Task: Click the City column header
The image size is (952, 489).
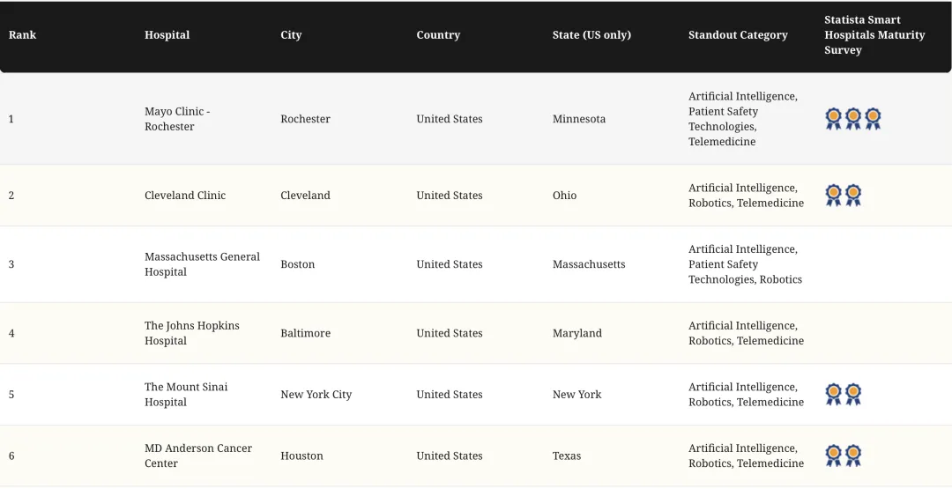Action: (x=291, y=35)
